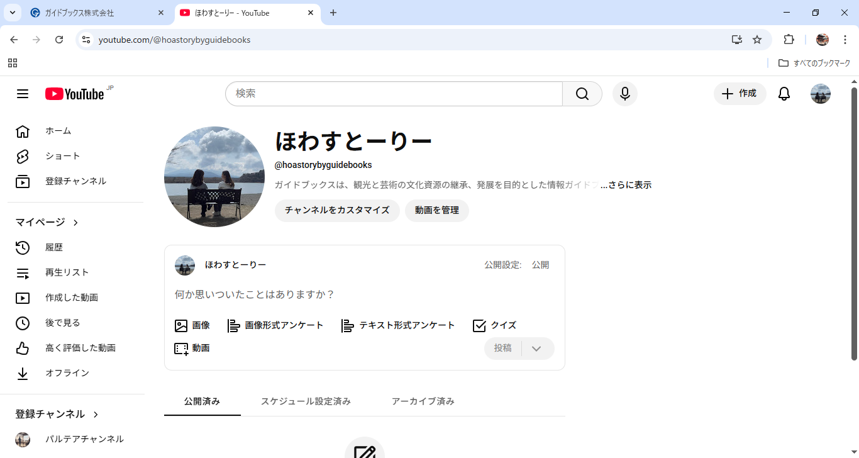Select the Quiz post option
The height and width of the screenshot is (458, 859).
[494, 325]
